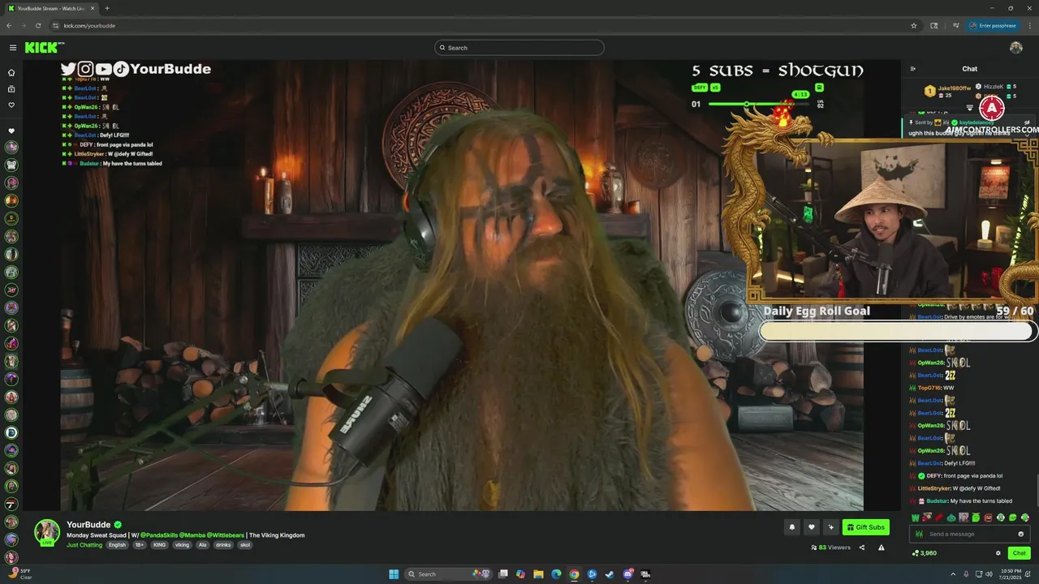Image resolution: width=1039 pixels, height=584 pixels.
Task: Open a new browser tab
Action: (x=107, y=8)
